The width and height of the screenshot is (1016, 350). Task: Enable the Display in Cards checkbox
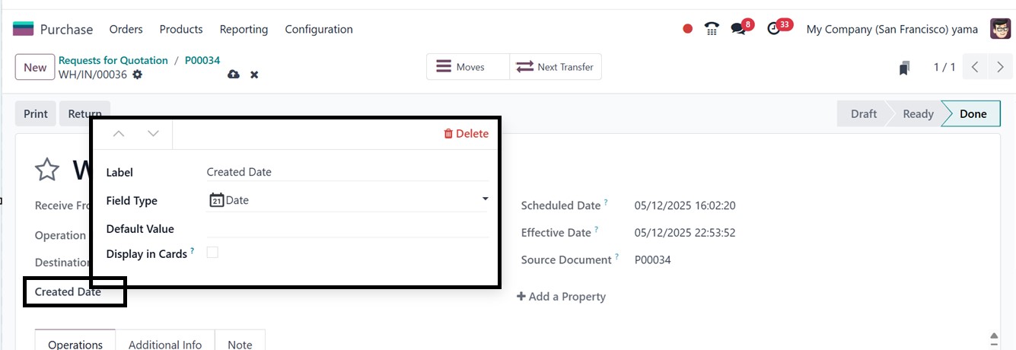tap(212, 253)
